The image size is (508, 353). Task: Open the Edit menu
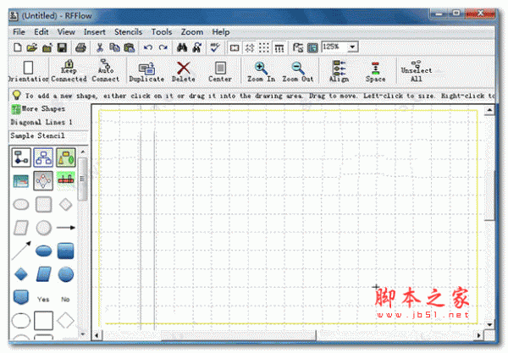click(x=41, y=31)
